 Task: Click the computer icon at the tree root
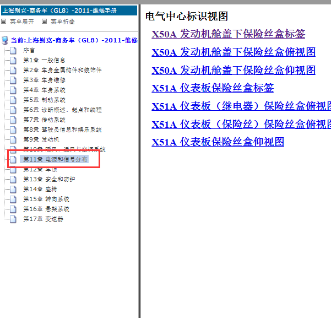pyautogui.click(x=4, y=40)
